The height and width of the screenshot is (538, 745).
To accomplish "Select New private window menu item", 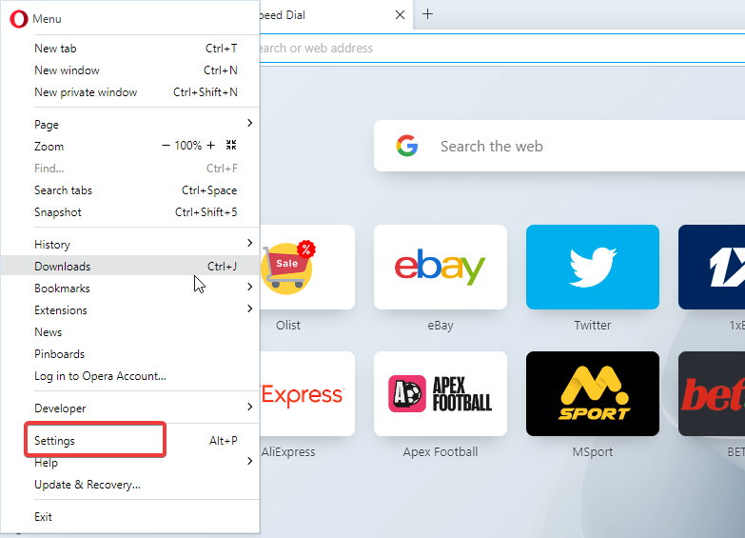I will (130, 92).
